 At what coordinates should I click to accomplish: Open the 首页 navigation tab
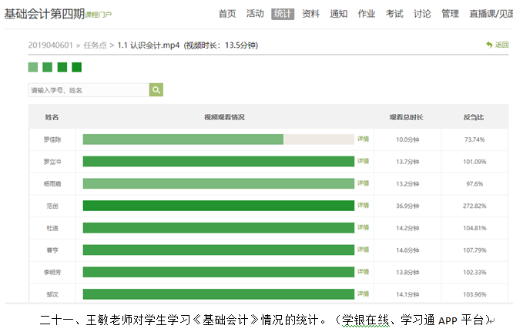(x=227, y=14)
